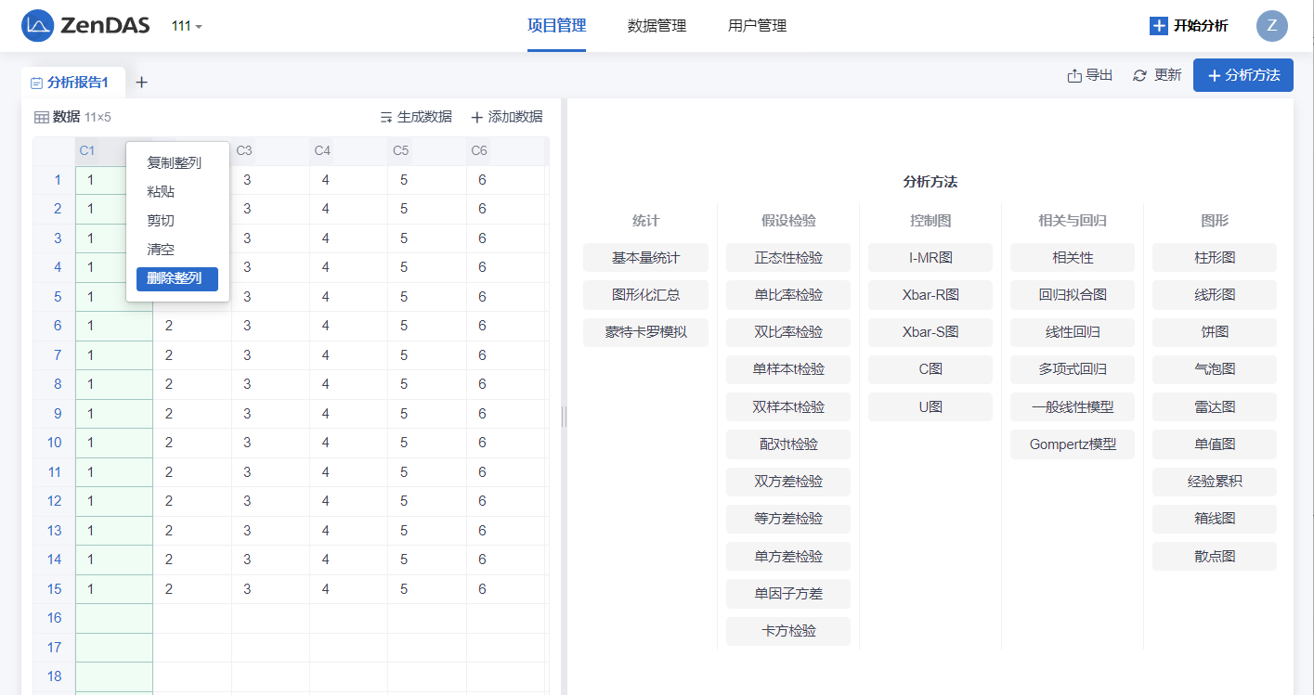Screen dimensions: 1314x695
Task: Choose copy entire column (复制整列) option
Action: [175, 162]
